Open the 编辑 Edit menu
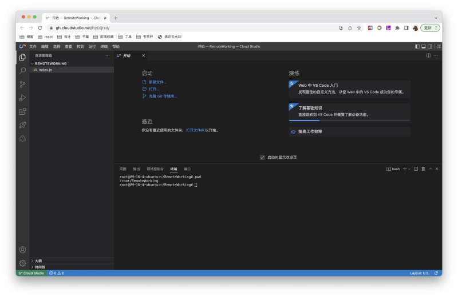 coord(45,46)
